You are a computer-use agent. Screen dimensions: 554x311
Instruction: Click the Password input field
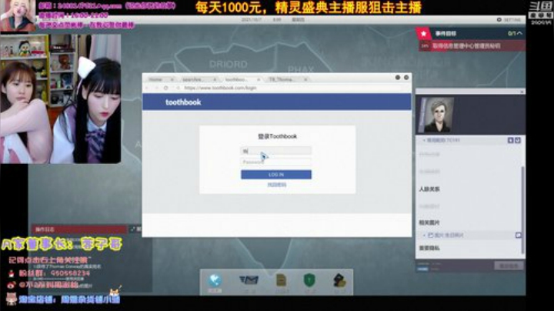[x=276, y=162]
